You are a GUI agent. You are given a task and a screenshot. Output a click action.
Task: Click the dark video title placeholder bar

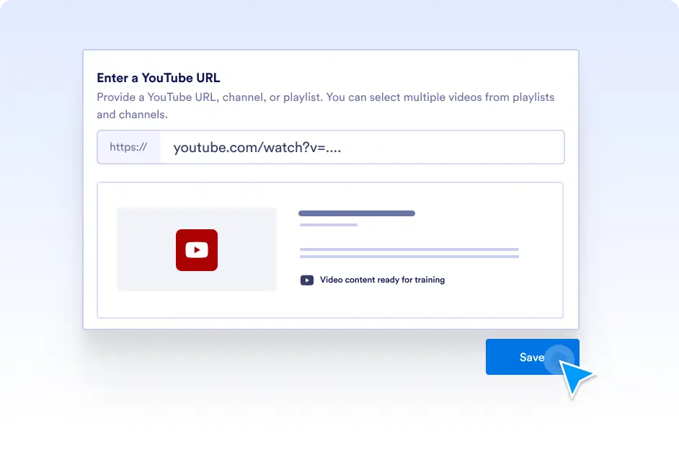(357, 213)
